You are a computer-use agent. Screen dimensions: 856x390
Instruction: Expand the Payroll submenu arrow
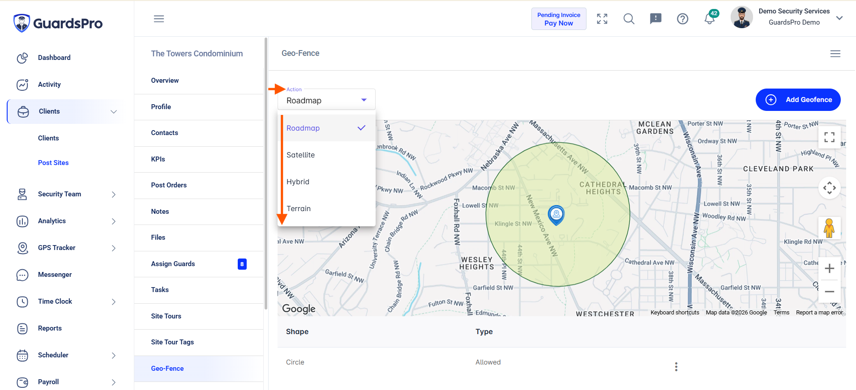click(x=114, y=382)
